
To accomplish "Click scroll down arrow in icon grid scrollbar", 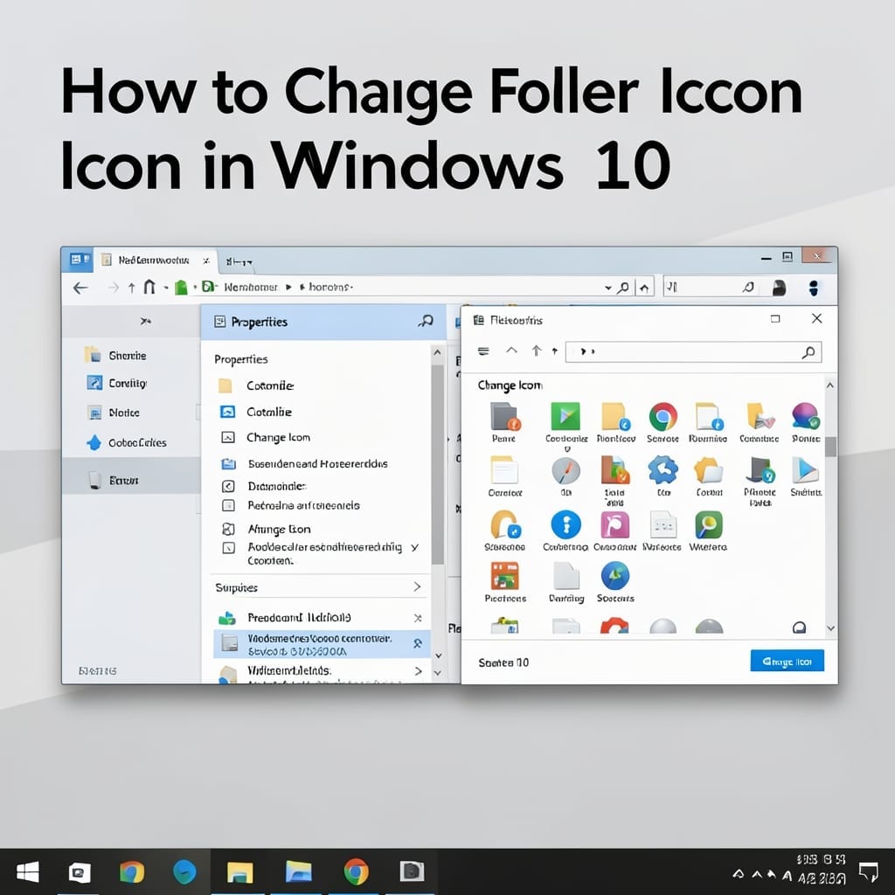I will click(x=830, y=628).
